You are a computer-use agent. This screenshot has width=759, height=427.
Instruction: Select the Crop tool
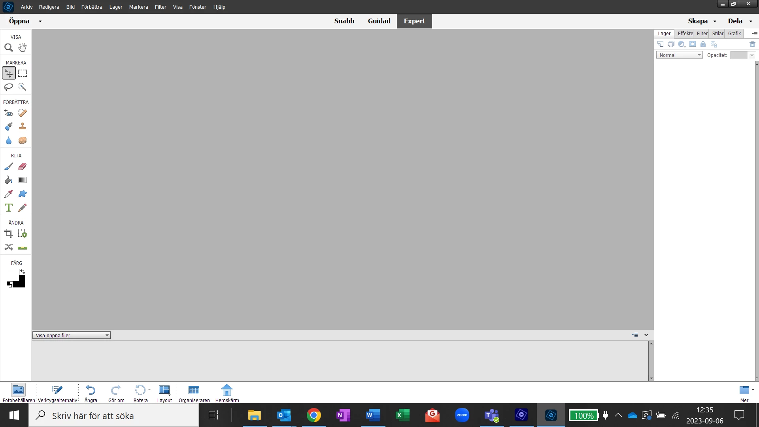9,234
